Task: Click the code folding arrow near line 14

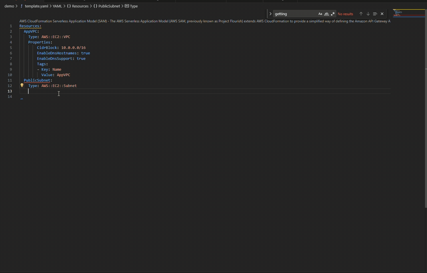Action: click(22, 98)
